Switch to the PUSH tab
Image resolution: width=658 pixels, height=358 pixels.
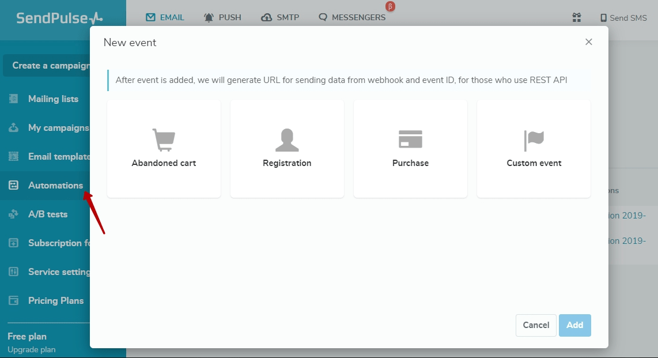point(222,17)
